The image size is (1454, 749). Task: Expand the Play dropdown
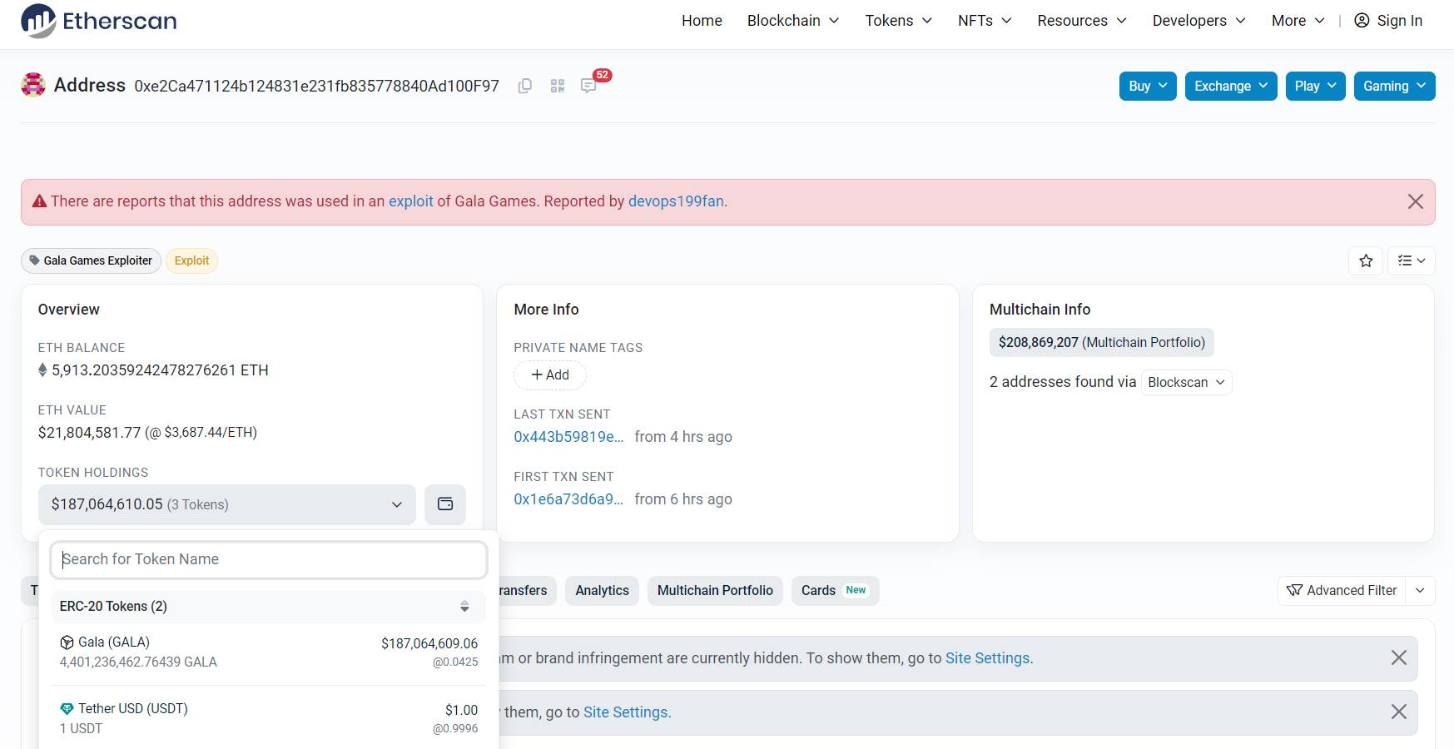(1315, 86)
